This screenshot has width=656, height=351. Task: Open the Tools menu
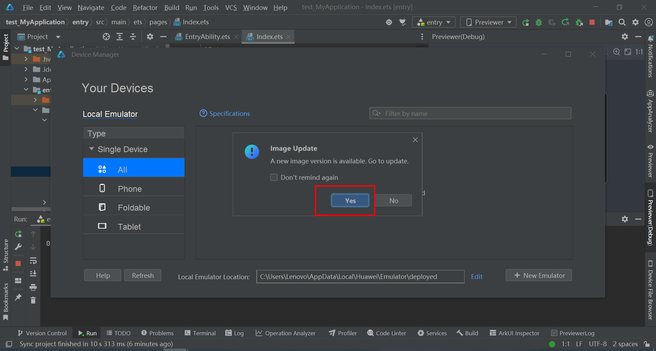point(211,8)
